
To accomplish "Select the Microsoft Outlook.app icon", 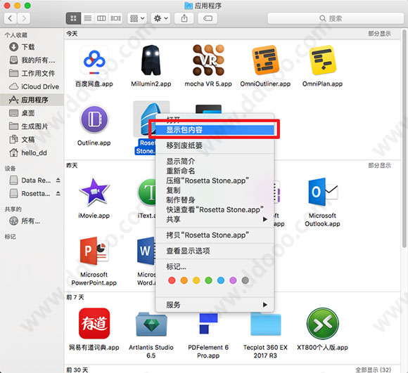I will (322, 192).
